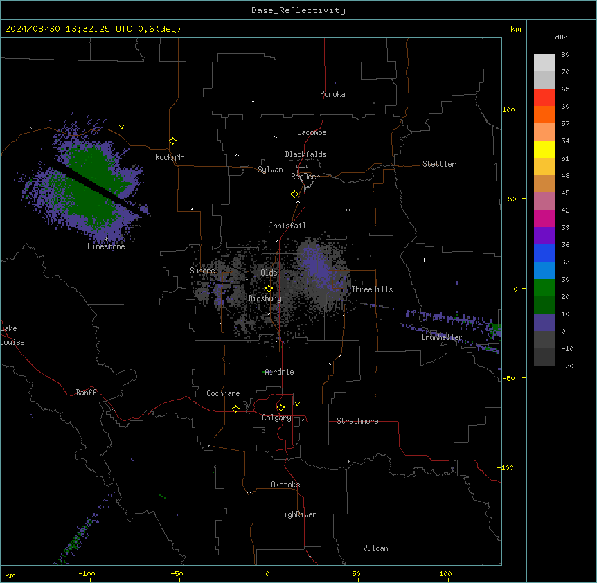Click the yellow diamond marker above Calgary label

click(280, 408)
